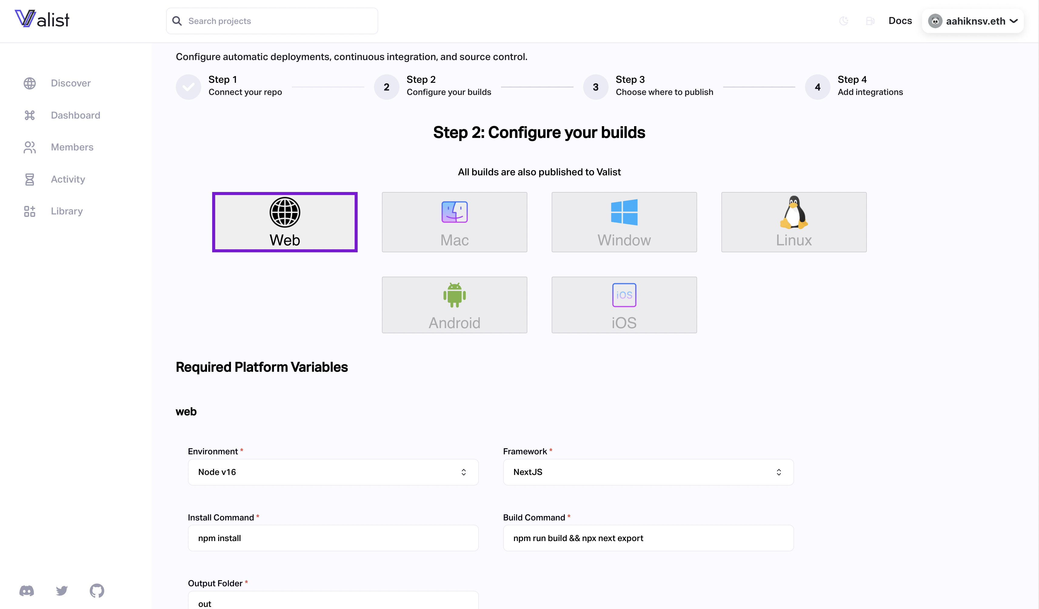Go to Dashboard in sidebar

(75, 115)
